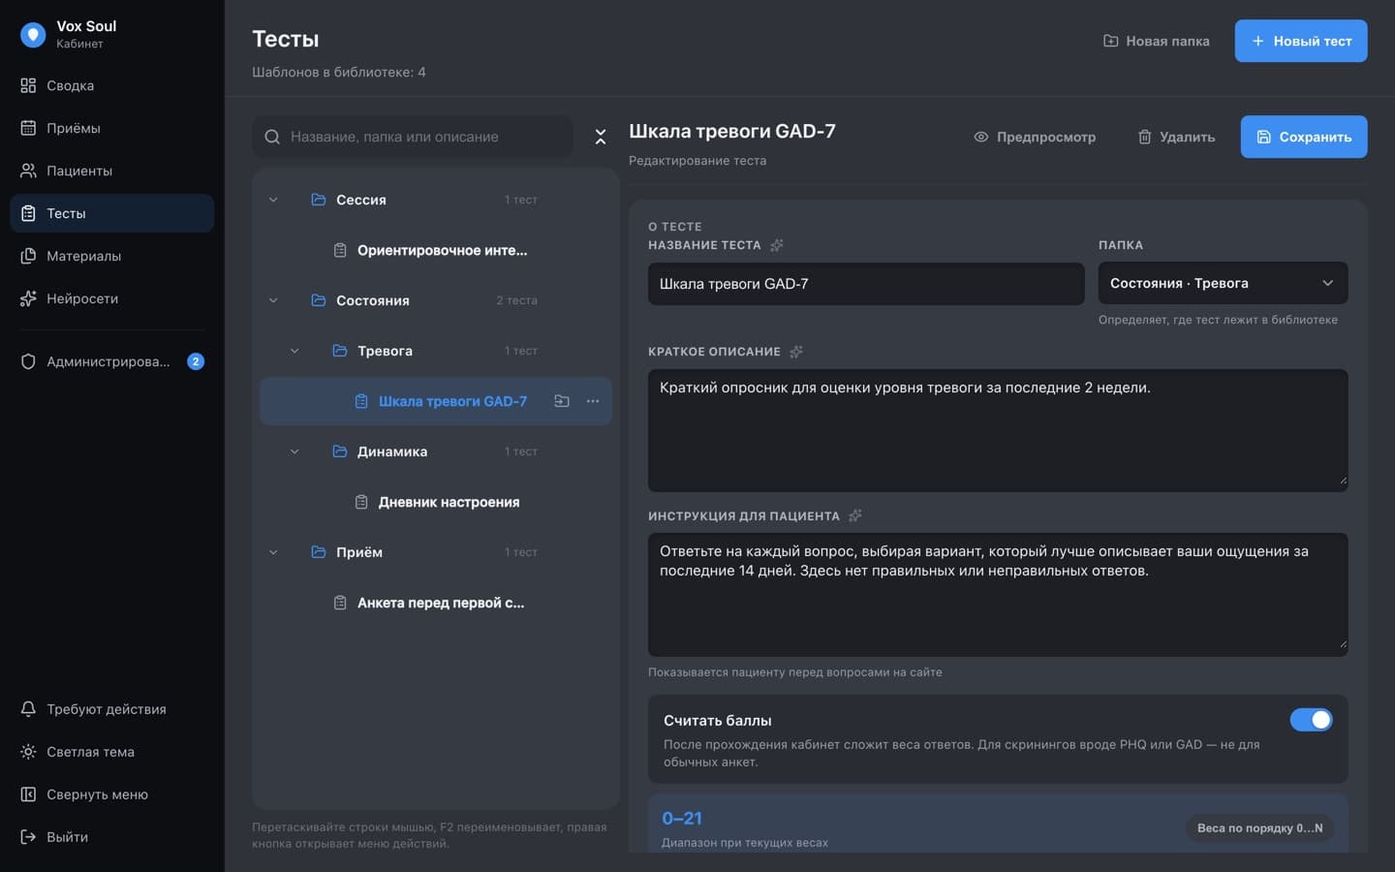Open the three-dots menu on GAD-7 row
Image resolution: width=1395 pixels, height=872 pixels.
pos(593,401)
